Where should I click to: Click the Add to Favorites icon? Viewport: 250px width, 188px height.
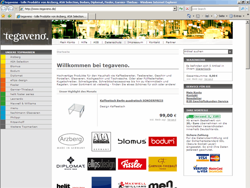(10, 16)
